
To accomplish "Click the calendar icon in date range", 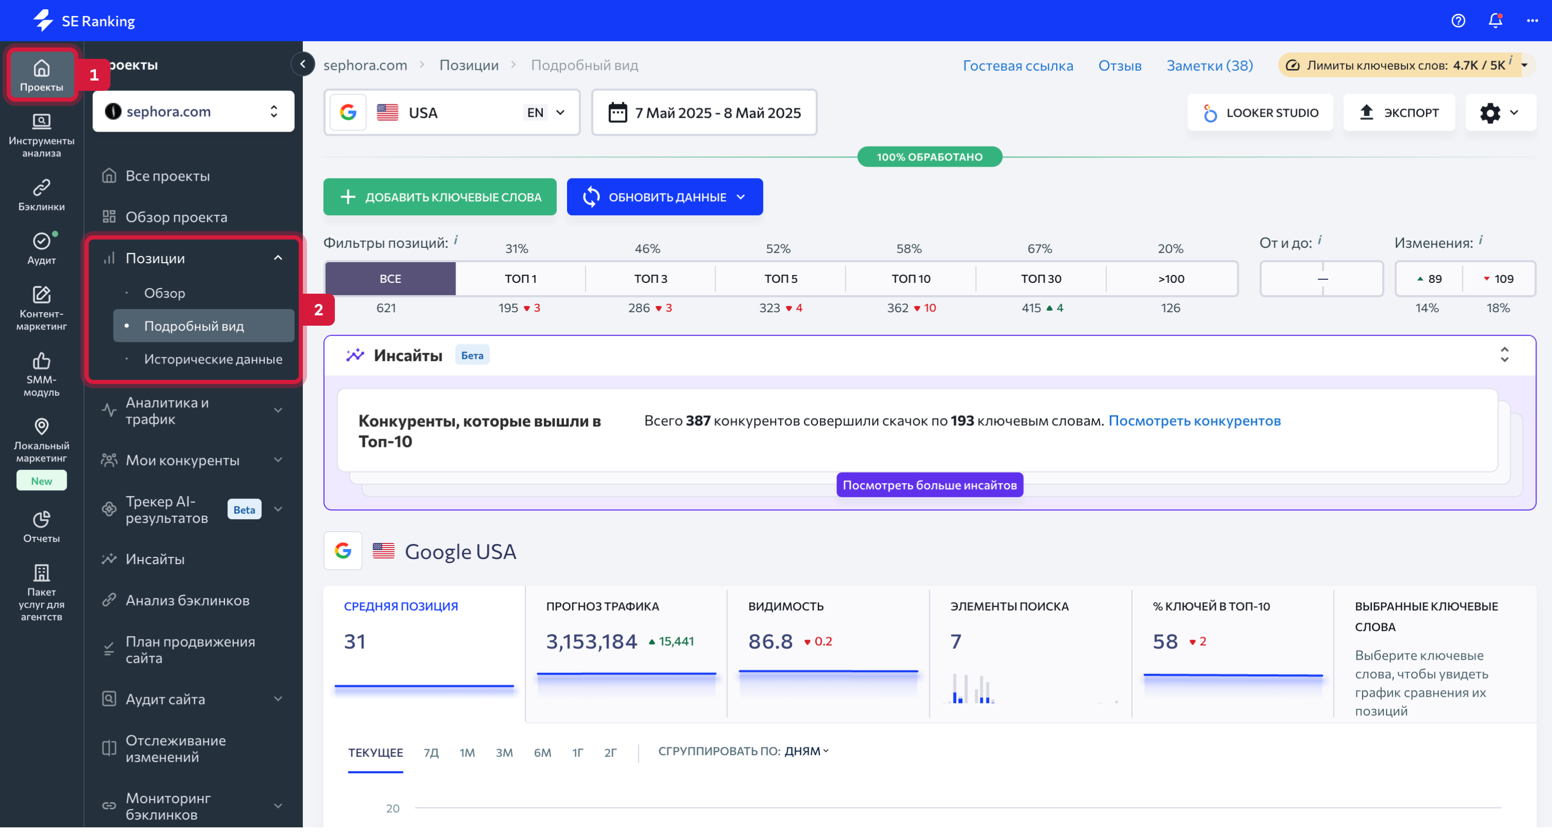I will click(618, 113).
